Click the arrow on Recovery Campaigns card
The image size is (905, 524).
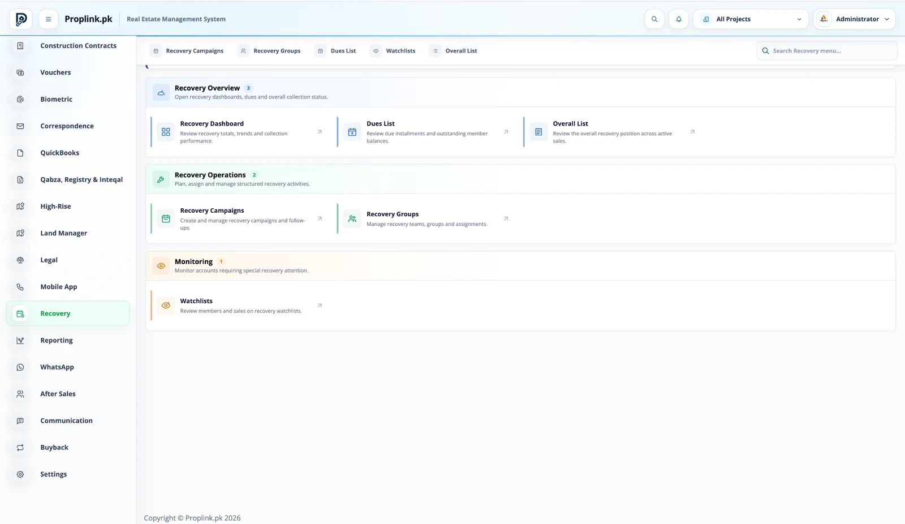tap(320, 218)
